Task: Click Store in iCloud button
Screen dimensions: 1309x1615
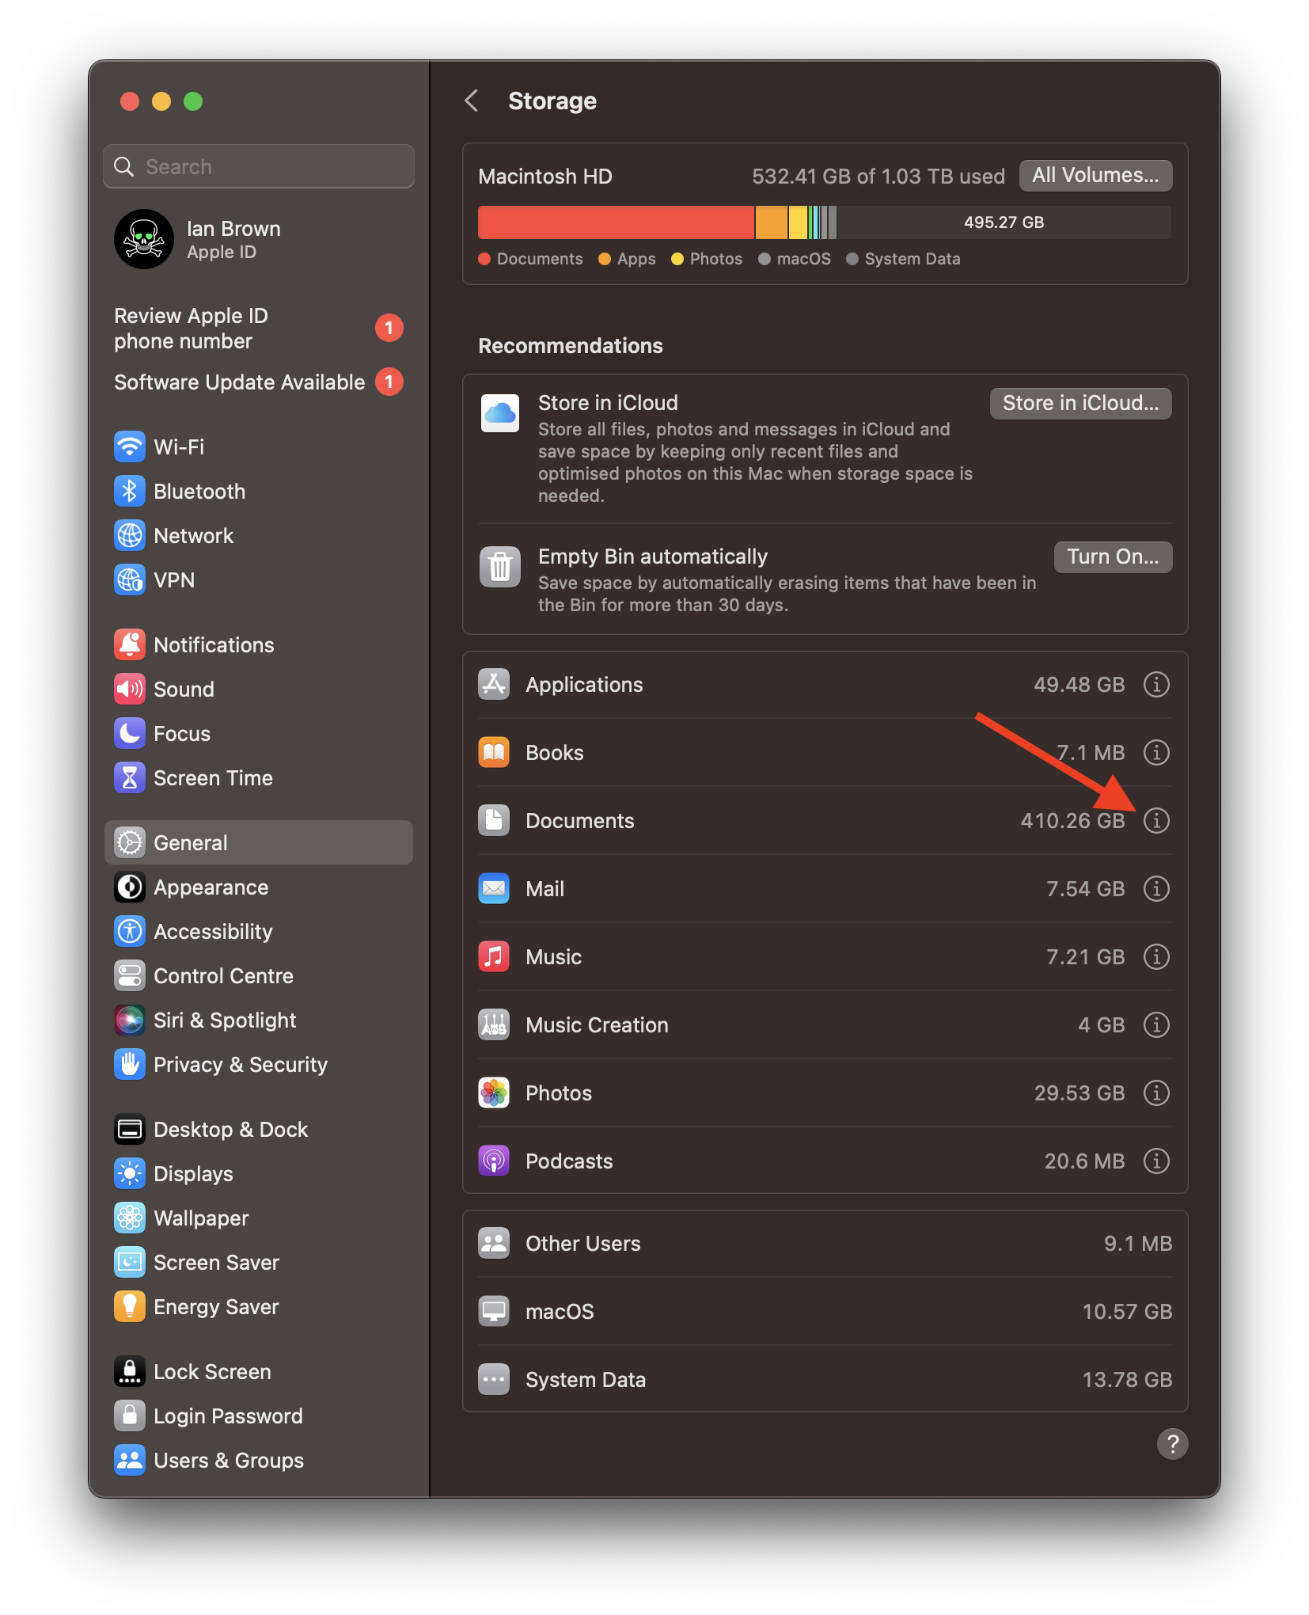Action: [x=1080, y=404]
